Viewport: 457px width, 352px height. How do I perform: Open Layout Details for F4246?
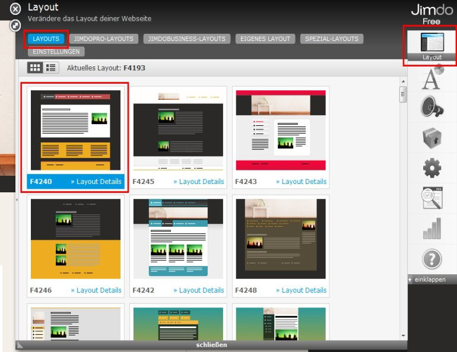[96, 290]
